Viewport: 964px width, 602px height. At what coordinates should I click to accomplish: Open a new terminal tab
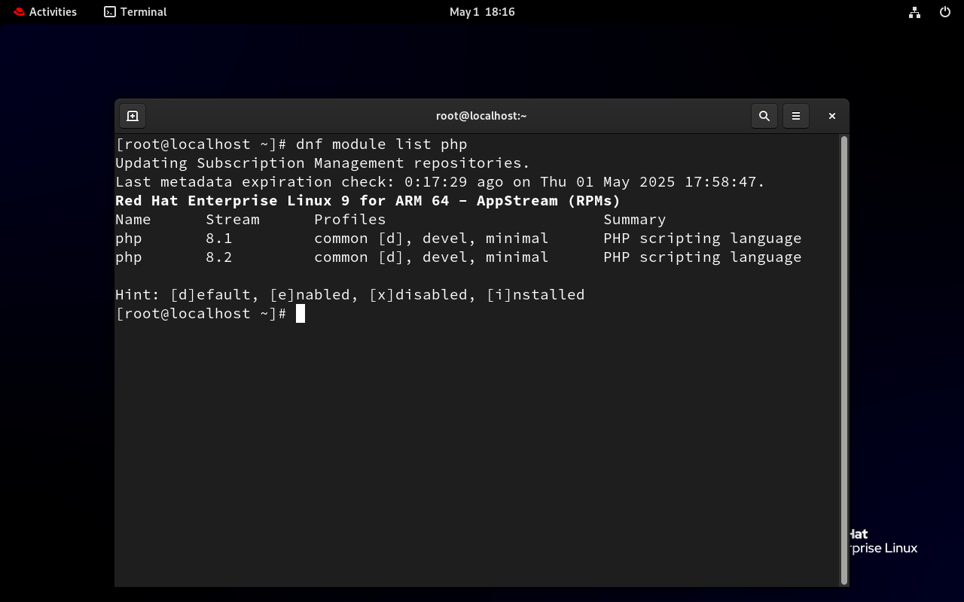pyautogui.click(x=133, y=116)
